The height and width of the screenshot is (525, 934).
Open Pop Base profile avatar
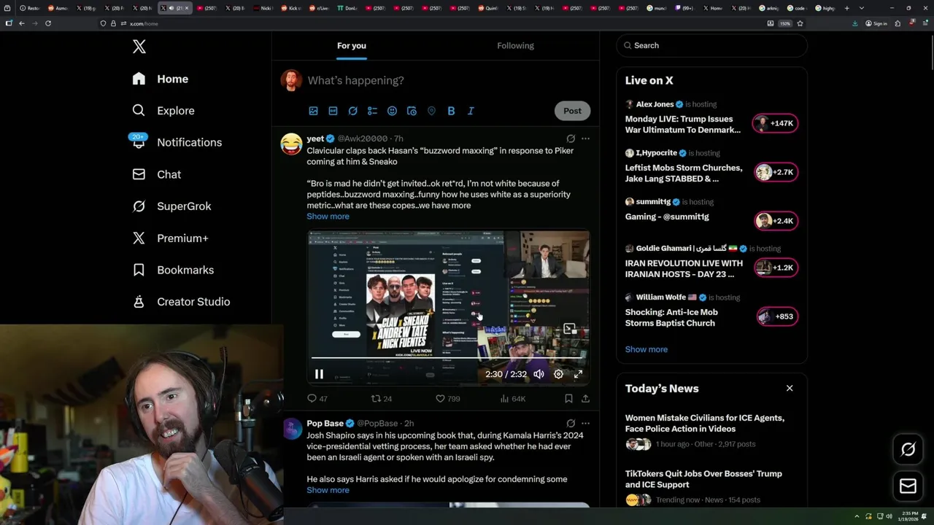click(292, 429)
